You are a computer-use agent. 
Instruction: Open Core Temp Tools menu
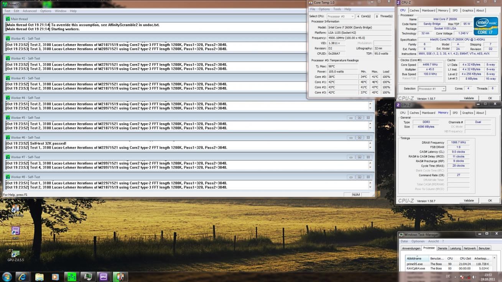click(337, 9)
